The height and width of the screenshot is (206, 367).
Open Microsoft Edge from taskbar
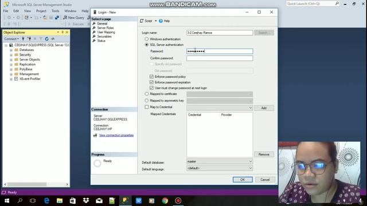click(46, 201)
